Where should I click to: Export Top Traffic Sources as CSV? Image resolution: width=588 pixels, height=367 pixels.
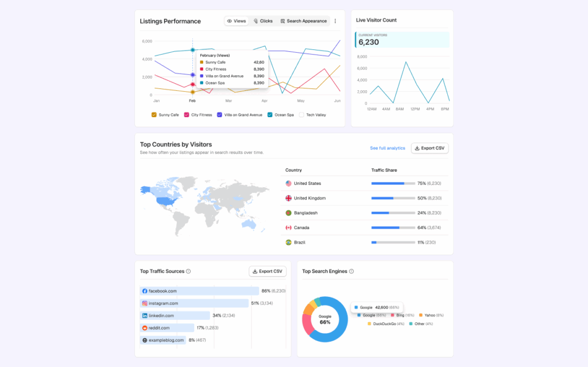268,272
